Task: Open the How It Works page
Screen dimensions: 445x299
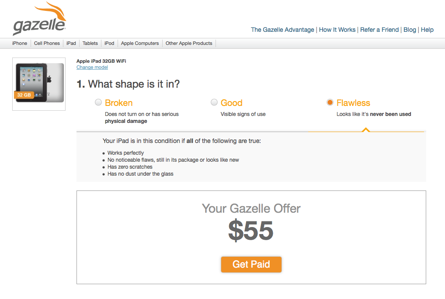Action: 337,30
